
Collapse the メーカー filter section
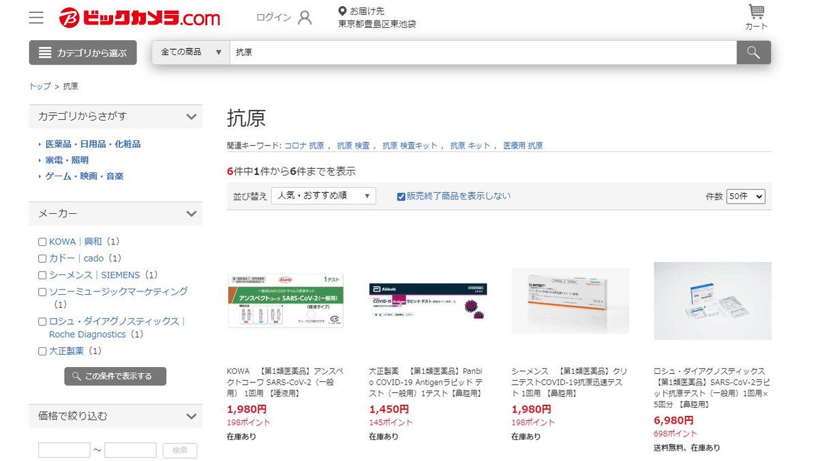(191, 214)
